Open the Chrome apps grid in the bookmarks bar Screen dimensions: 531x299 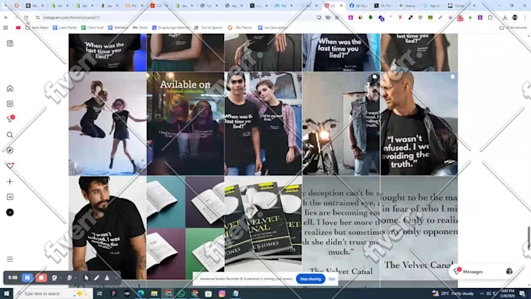(x=5, y=27)
